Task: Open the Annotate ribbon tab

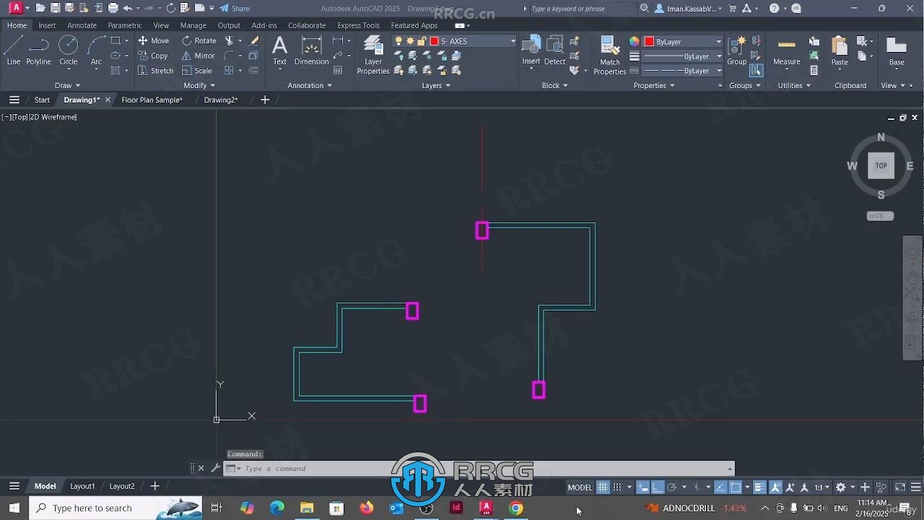Action: pyautogui.click(x=82, y=25)
